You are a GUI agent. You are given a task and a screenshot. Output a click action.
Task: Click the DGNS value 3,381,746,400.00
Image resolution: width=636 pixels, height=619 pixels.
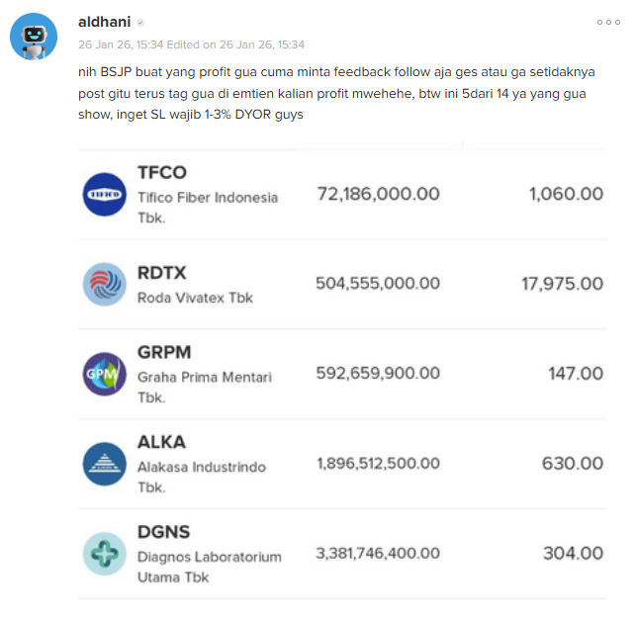click(378, 554)
